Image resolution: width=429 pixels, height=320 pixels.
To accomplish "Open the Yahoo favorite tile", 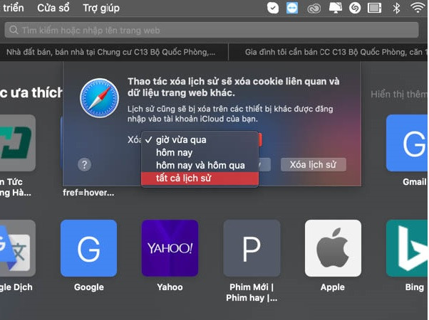I will click(170, 248).
